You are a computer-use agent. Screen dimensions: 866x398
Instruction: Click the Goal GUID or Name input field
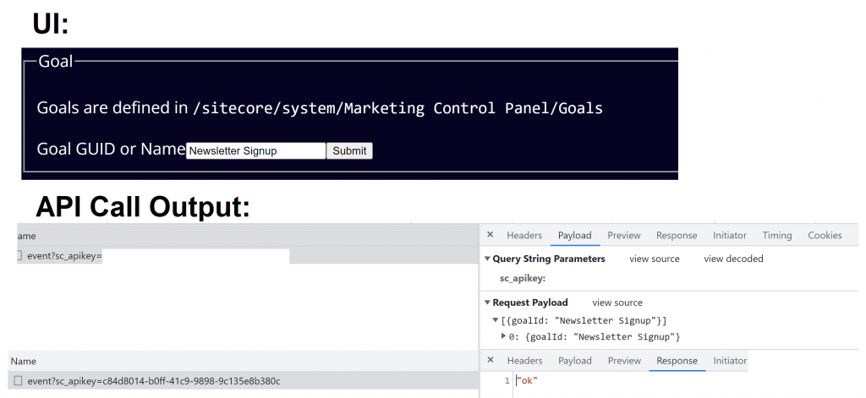pos(255,150)
